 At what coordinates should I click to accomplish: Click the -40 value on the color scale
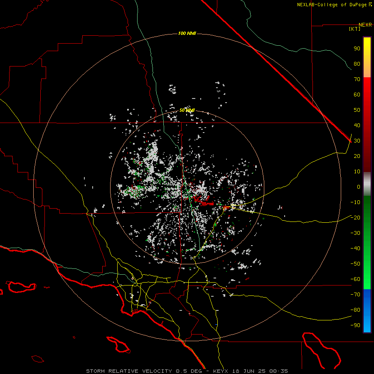coord(355,249)
